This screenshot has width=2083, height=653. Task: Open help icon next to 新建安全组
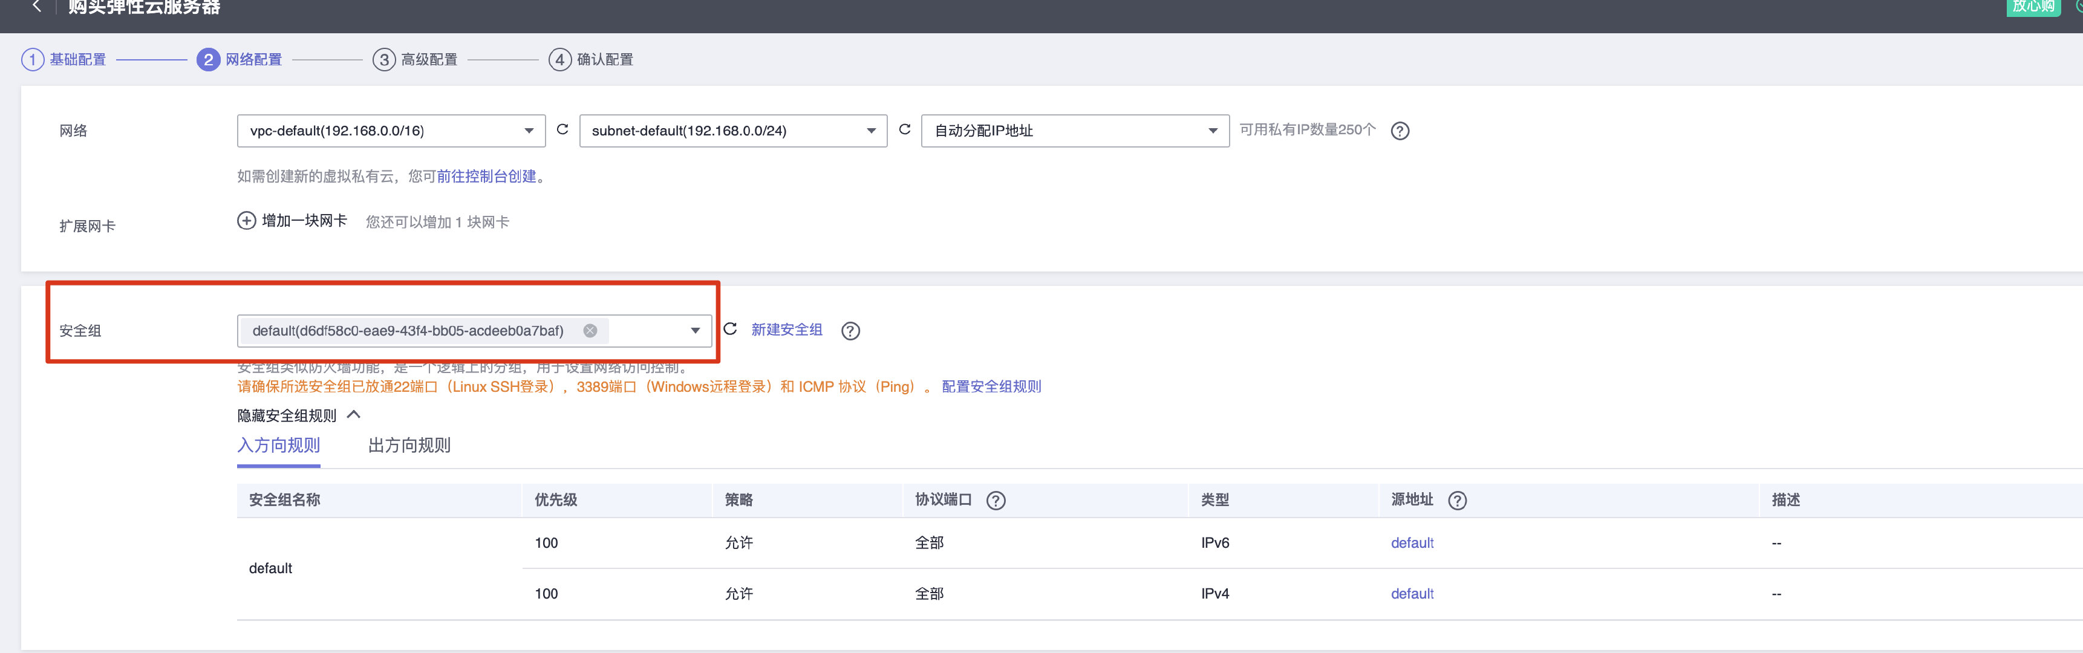coord(850,331)
